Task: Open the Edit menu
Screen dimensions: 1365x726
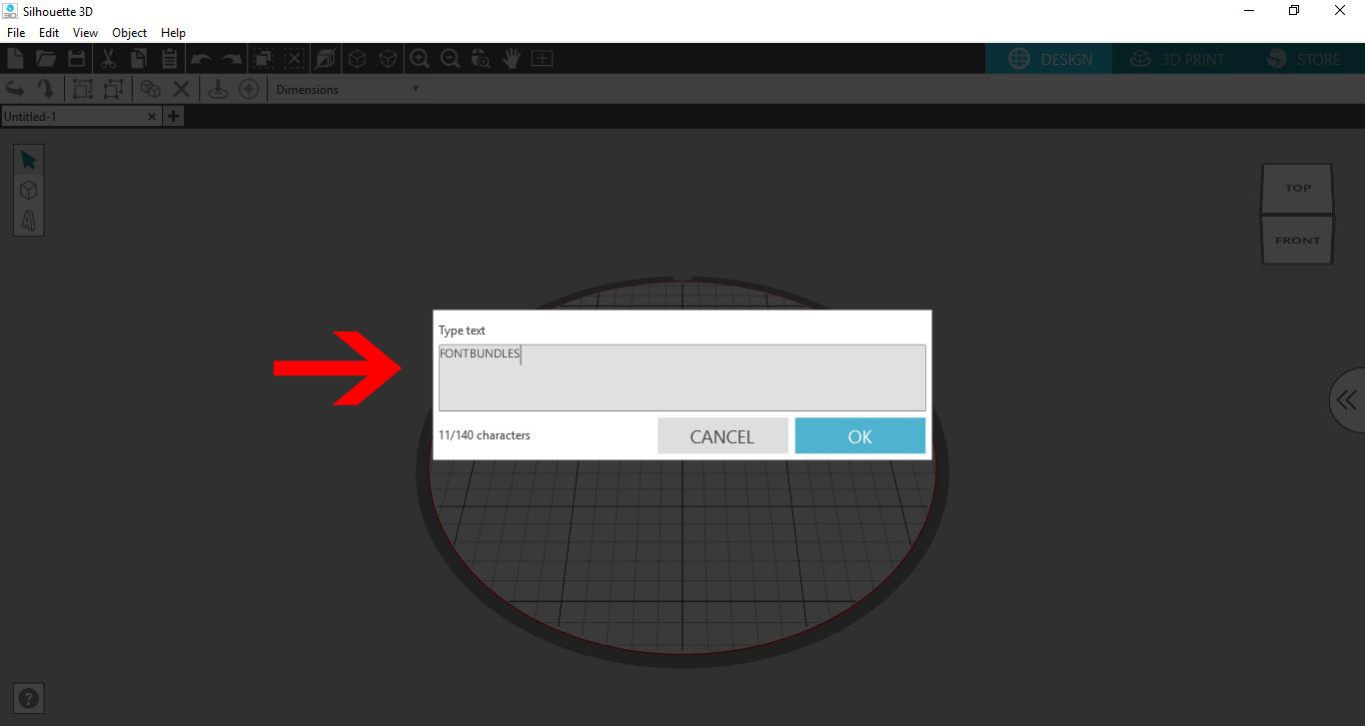Action: point(49,33)
